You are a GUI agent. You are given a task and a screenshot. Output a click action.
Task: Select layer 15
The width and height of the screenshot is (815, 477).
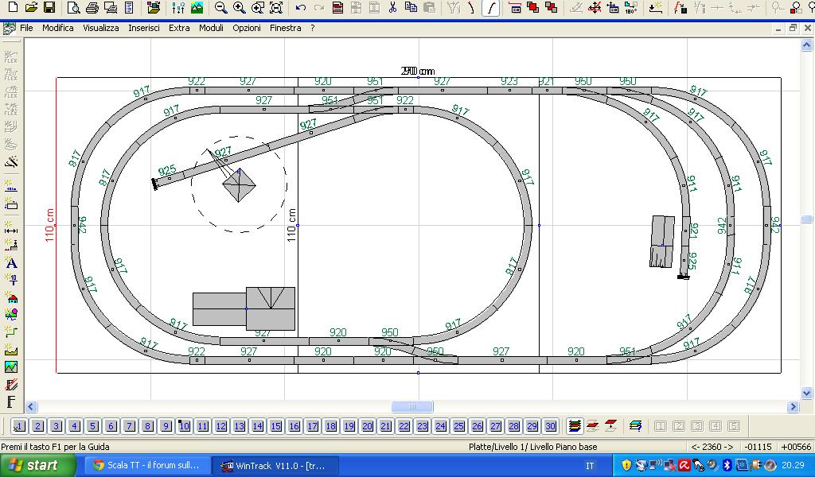coord(275,426)
